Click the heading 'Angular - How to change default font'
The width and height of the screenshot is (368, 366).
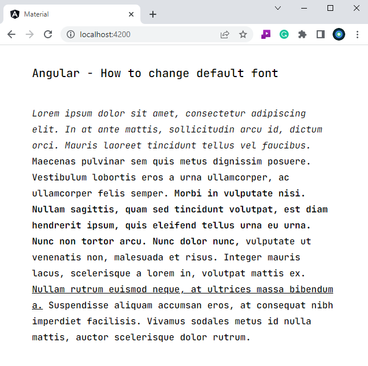[155, 73]
